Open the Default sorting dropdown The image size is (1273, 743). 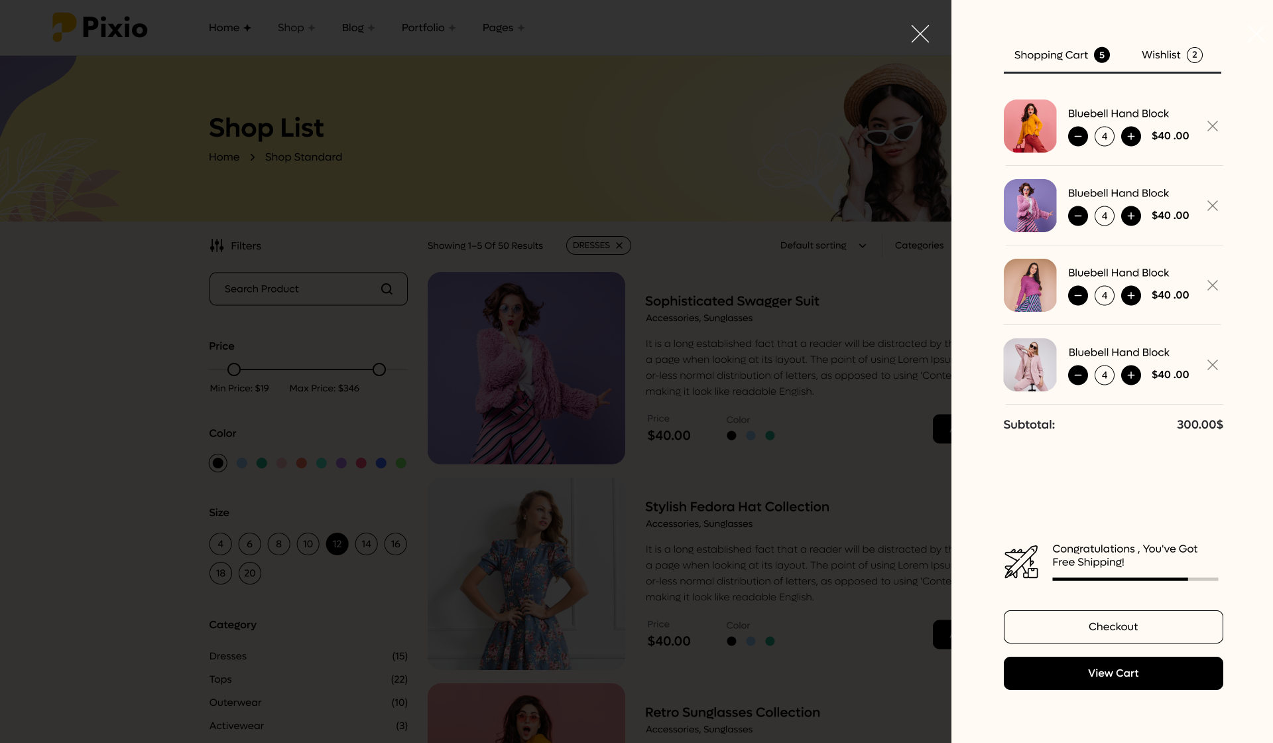[x=823, y=245]
